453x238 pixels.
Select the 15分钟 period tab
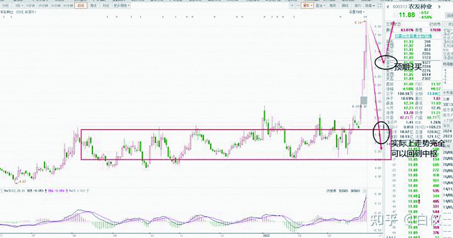[x=43, y=6]
